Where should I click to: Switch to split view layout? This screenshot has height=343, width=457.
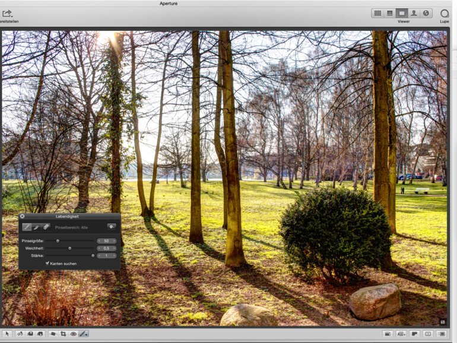click(x=390, y=14)
